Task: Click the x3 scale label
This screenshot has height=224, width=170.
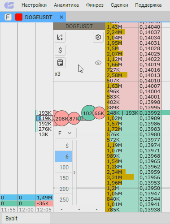Action: tap(57, 74)
